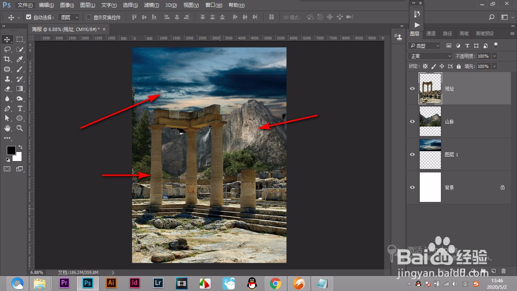Select the Crop tool
517x291 pixels.
7,59
